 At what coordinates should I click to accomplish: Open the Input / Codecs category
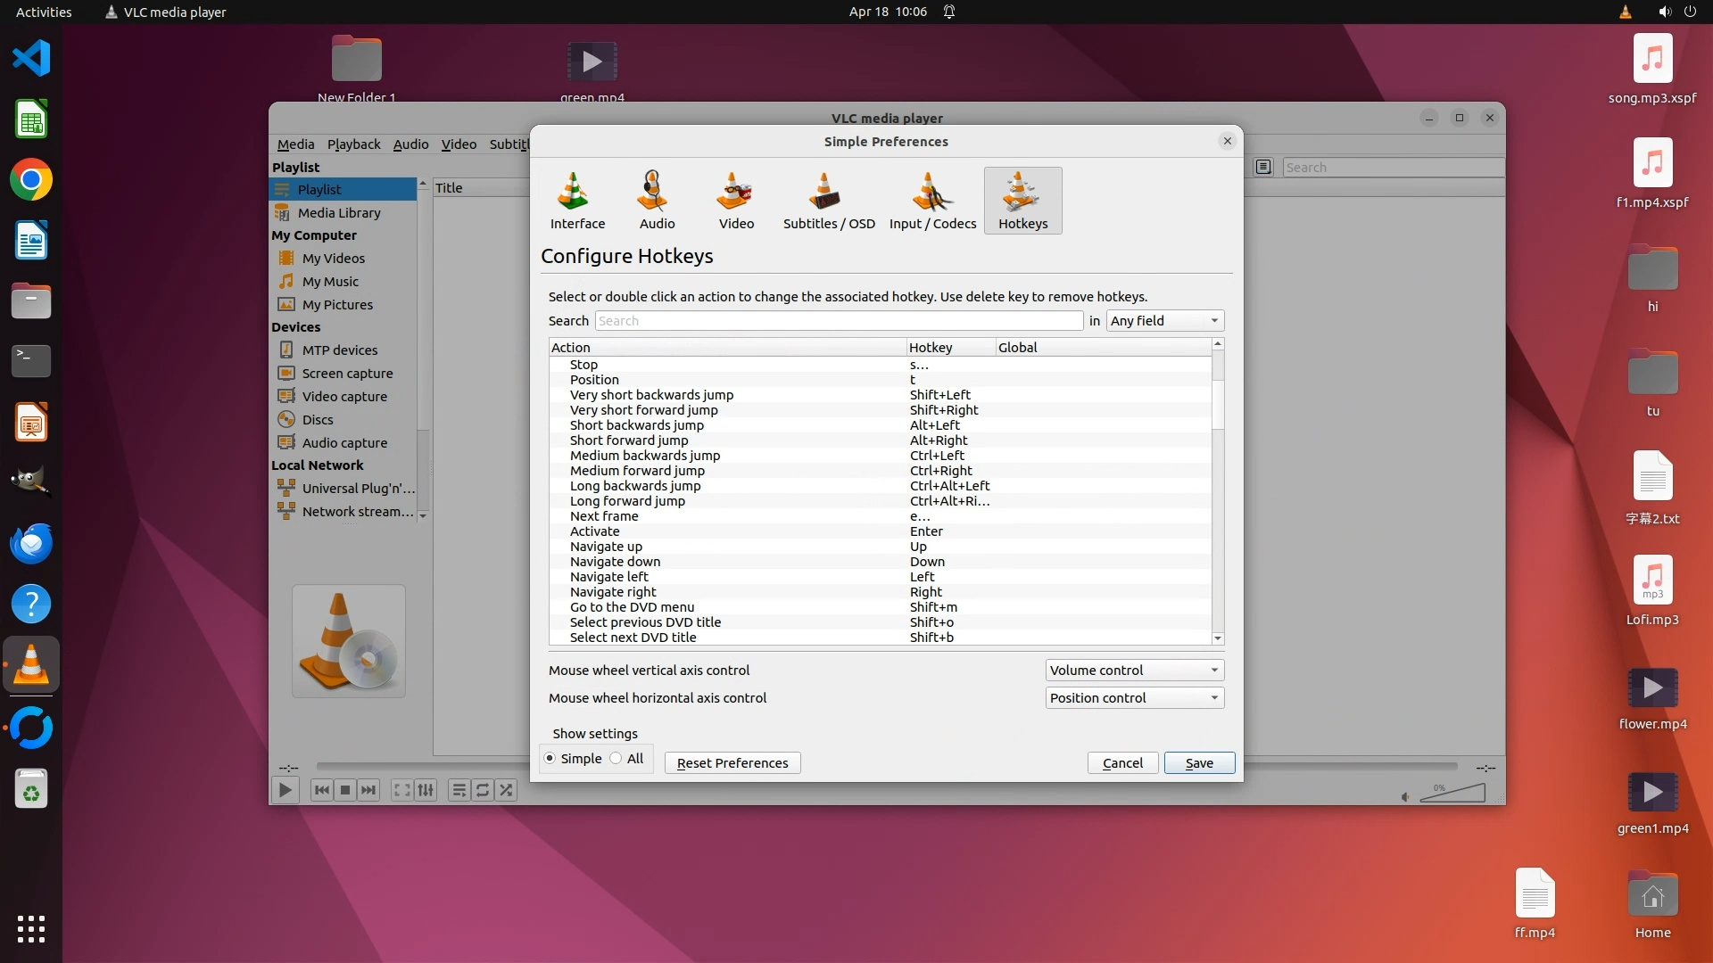pos(932,201)
